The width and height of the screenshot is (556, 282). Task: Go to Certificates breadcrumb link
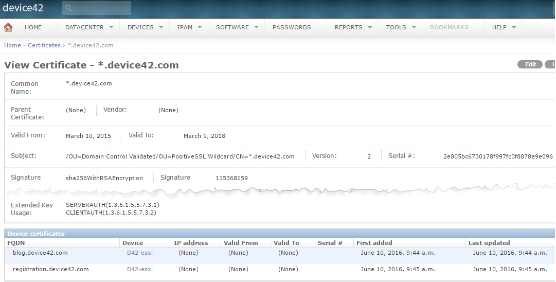[x=44, y=45]
